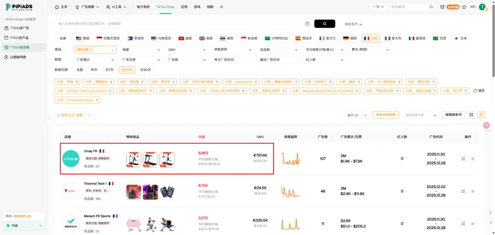Select the 昨天 data range option
Viewport: 495px width, 235px height.
tap(94, 69)
